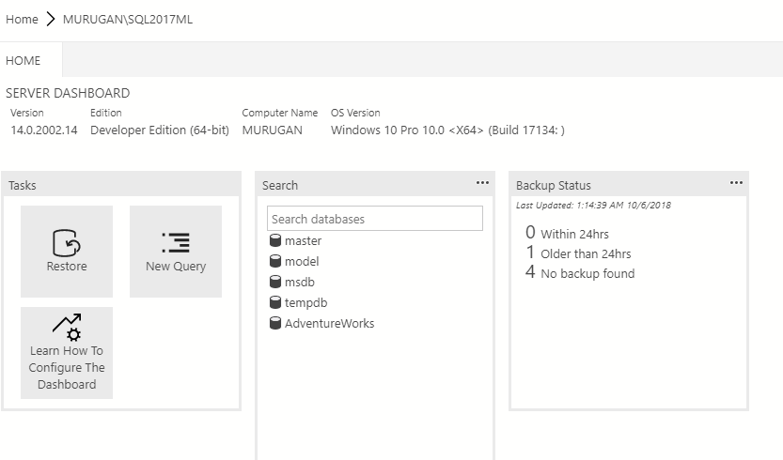
Task: Select the model database name
Action: (302, 261)
